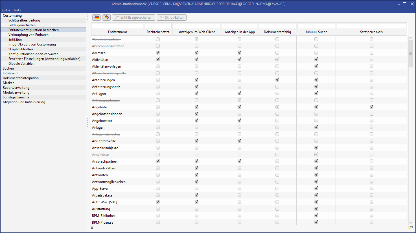Toggle Rechtebehaftet checkbox for Adressen
The width and height of the screenshot is (416, 233).
158,53
